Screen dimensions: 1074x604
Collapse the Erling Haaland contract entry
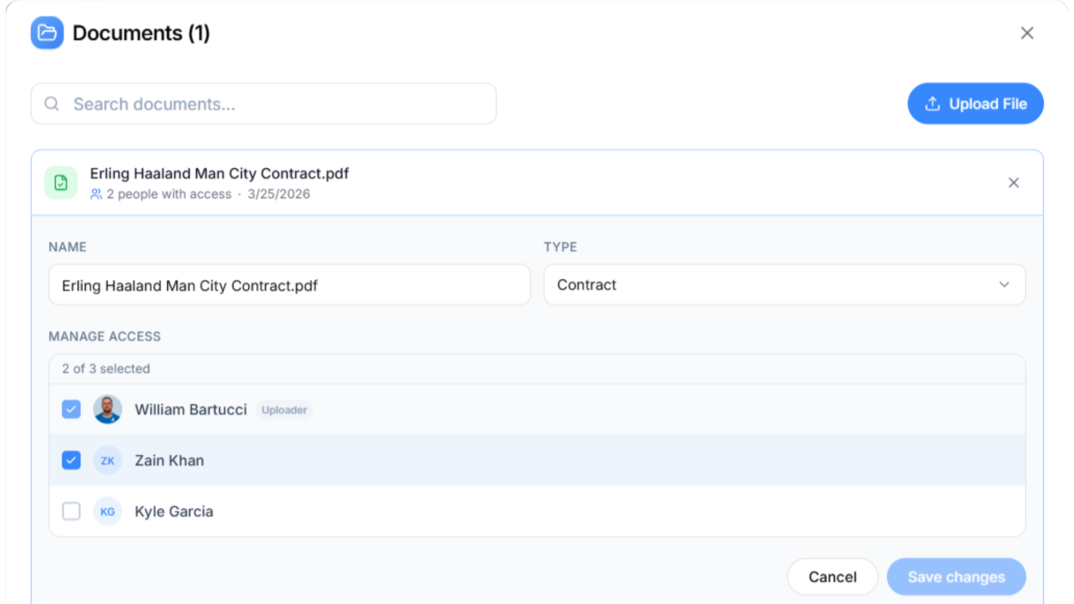(1014, 182)
